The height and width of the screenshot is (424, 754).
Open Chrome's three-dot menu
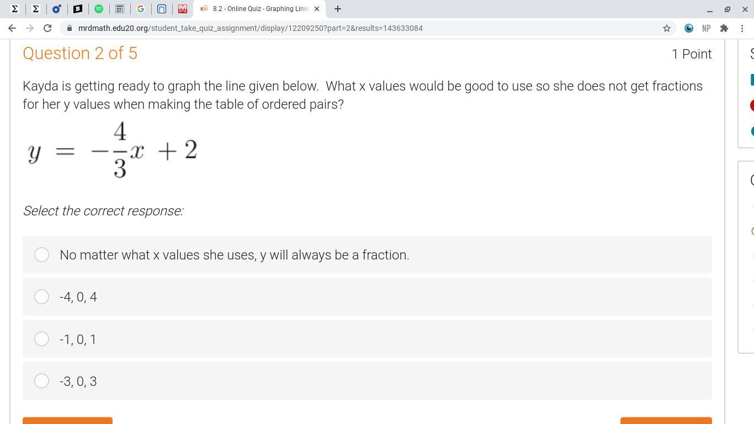[742, 28]
